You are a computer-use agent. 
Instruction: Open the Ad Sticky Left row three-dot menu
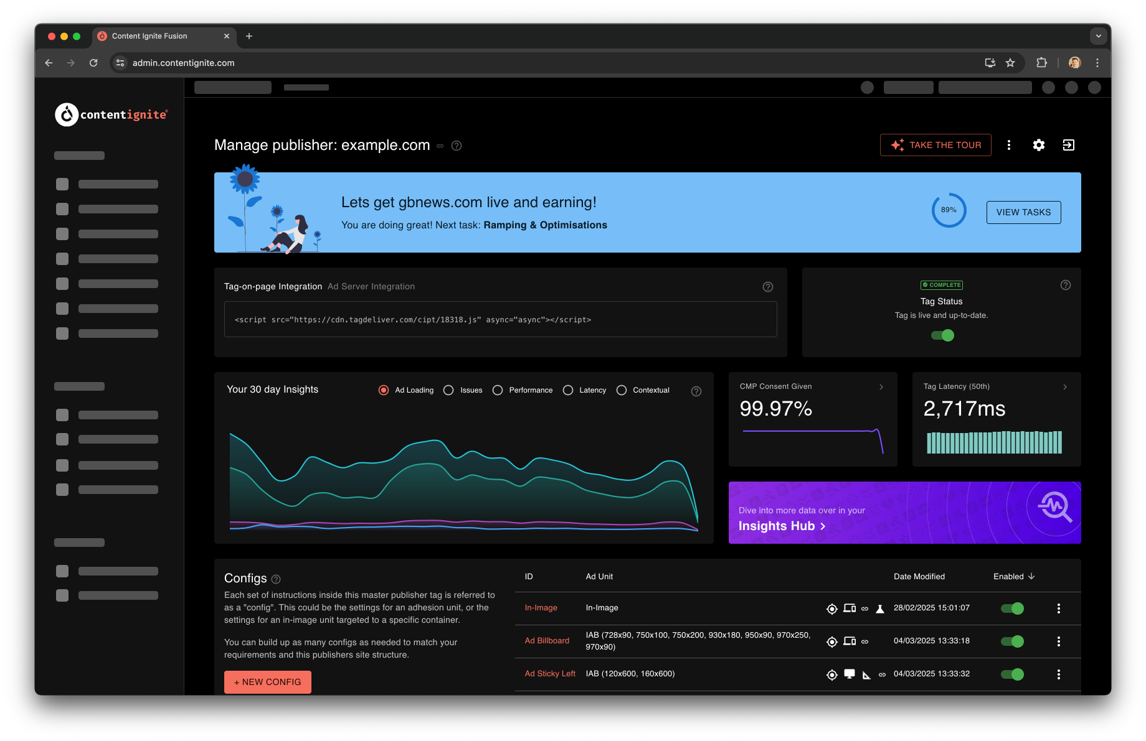pyautogui.click(x=1058, y=674)
